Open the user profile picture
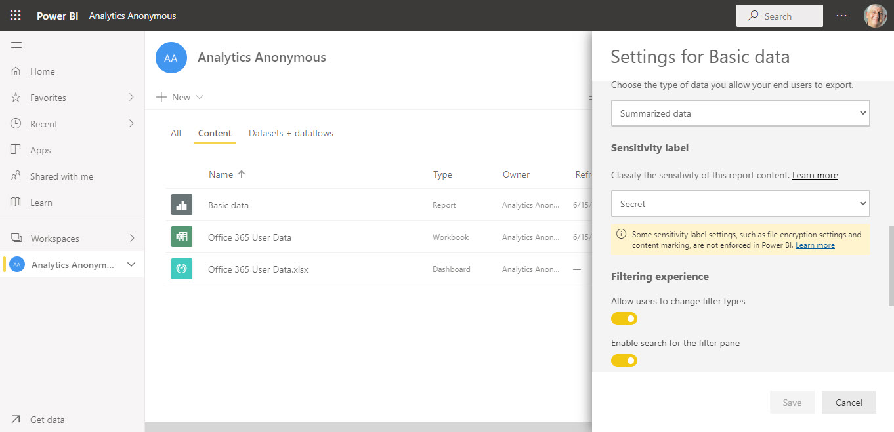Image resolution: width=894 pixels, height=432 pixels. (875, 16)
